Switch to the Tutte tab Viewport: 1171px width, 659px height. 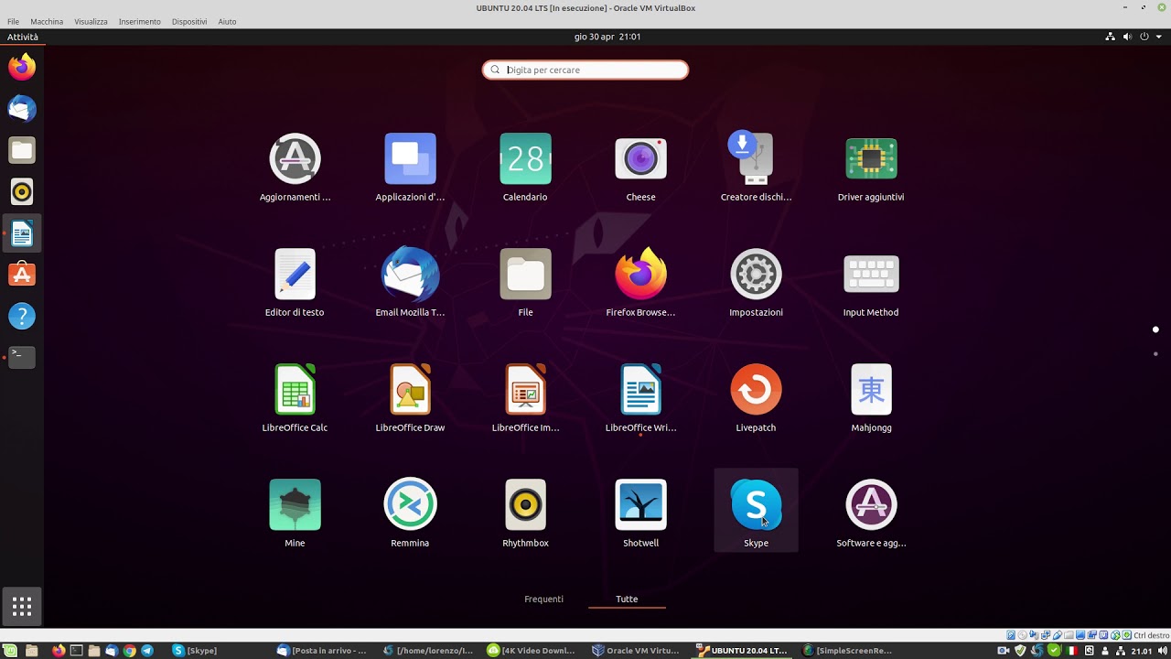627,599
